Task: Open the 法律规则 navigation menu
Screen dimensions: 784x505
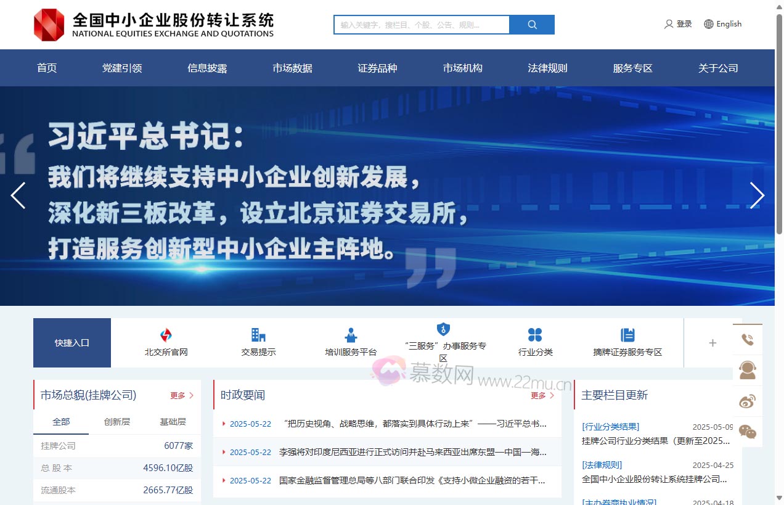Action: coord(547,68)
